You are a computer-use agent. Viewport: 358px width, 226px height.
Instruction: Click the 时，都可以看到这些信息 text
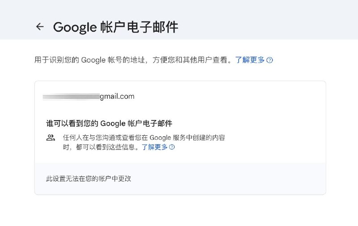coord(101,147)
